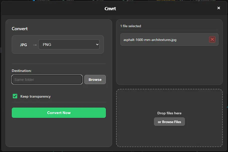The height and width of the screenshot is (152, 228).
Task: Click the '1 file selected' header
Action: [130, 26]
